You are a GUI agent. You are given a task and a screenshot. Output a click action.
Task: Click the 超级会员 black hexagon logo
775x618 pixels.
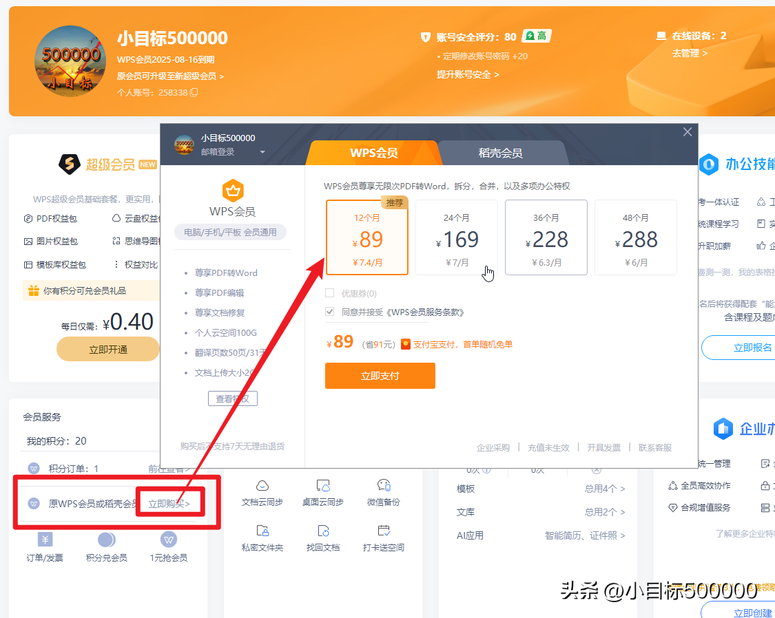[69, 164]
